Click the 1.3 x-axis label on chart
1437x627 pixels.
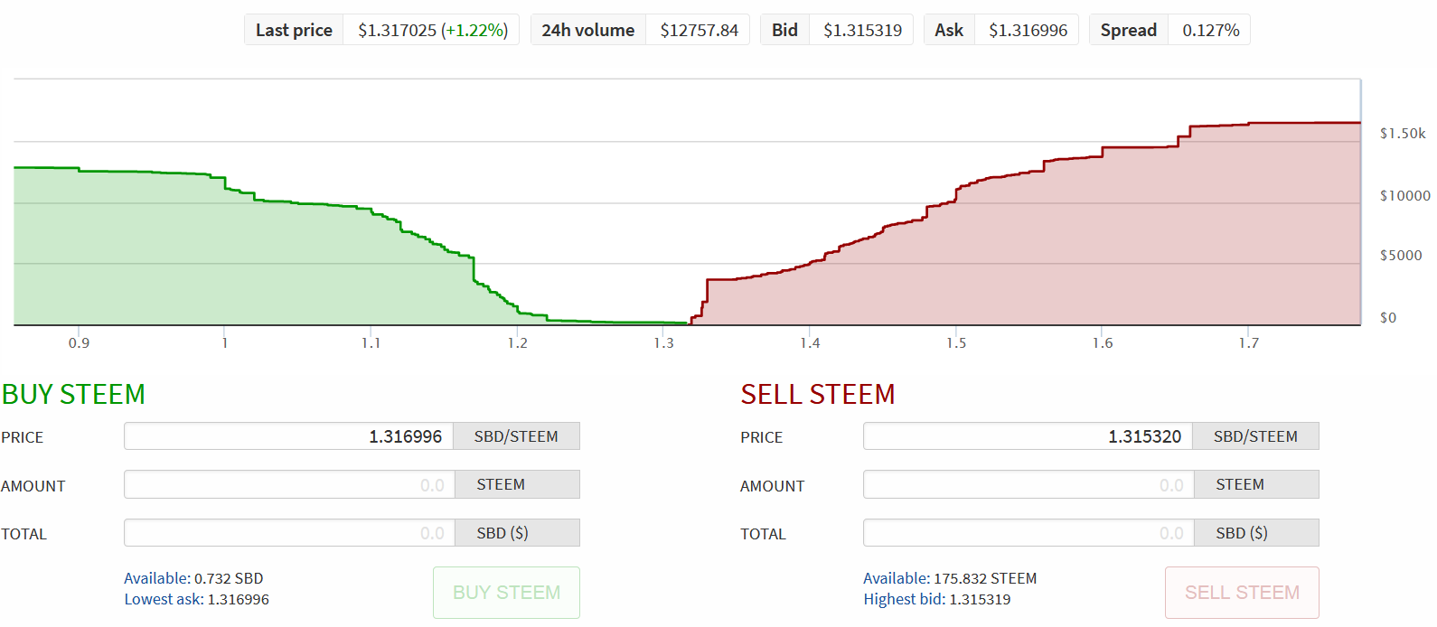coord(663,342)
